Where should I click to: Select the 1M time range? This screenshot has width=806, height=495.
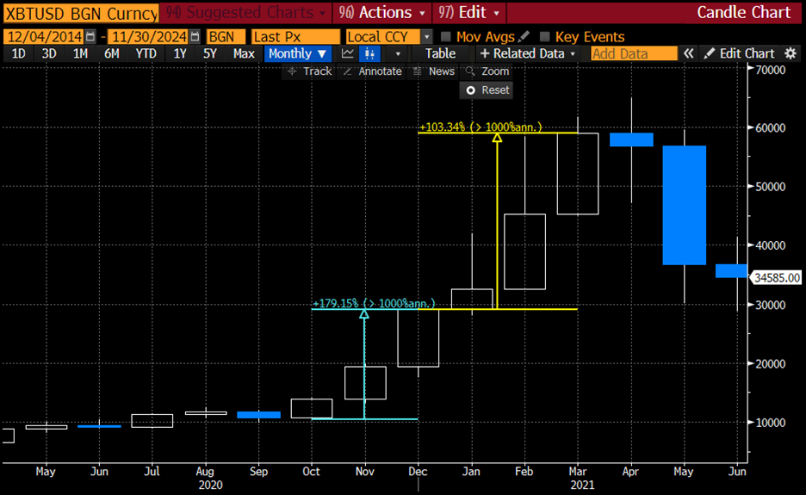click(80, 53)
